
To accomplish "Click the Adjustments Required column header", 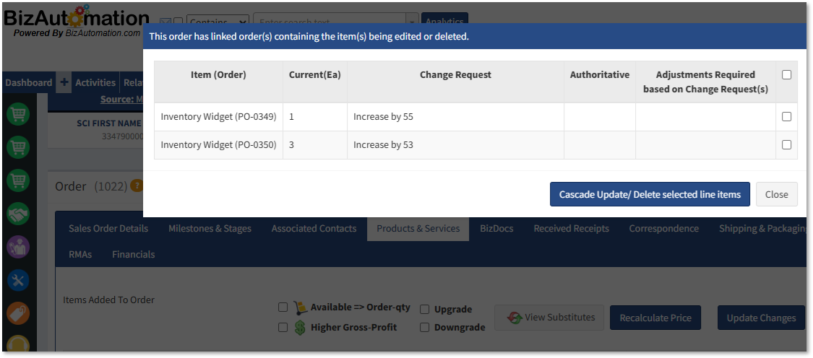I will tap(705, 82).
